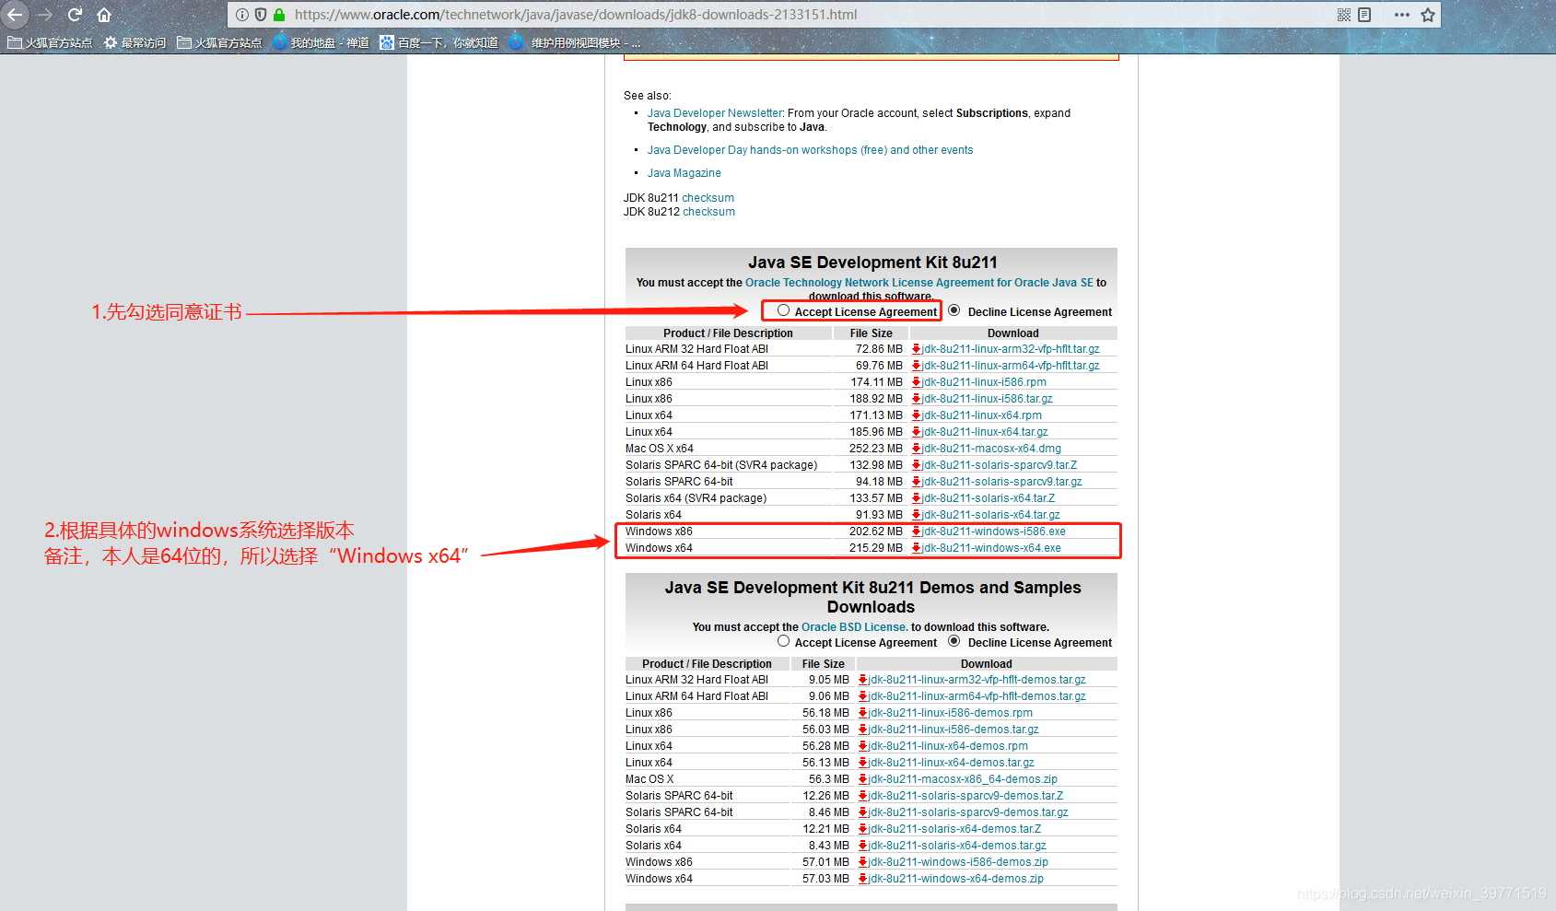Click the 'Mac OS X x64' row label

point(660,449)
